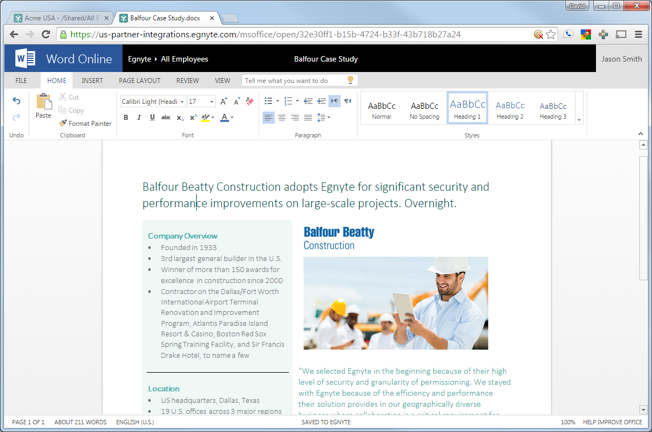This screenshot has width=652, height=432.
Task: Decrease font size with Shrink Font
Action: coord(237,101)
